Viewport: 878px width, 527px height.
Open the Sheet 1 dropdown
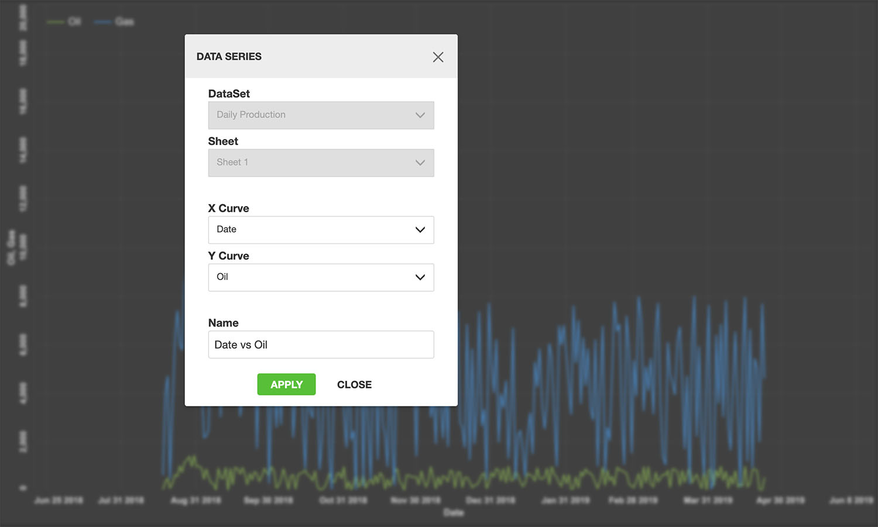(321, 163)
